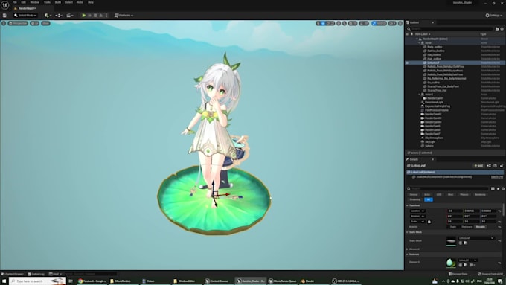The image size is (506, 285).
Task: Close the Outliner tab
Action: pyautogui.click(x=433, y=22)
